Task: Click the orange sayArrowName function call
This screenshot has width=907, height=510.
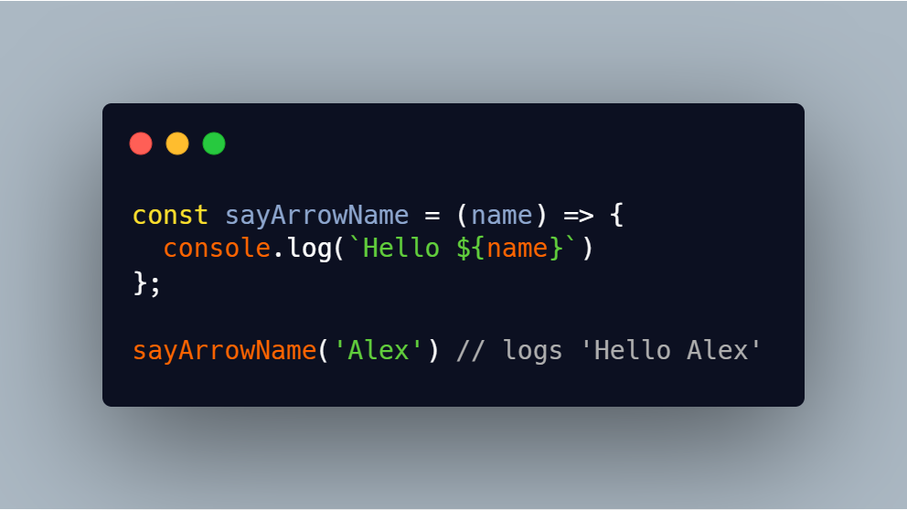Action: (x=224, y=350)
